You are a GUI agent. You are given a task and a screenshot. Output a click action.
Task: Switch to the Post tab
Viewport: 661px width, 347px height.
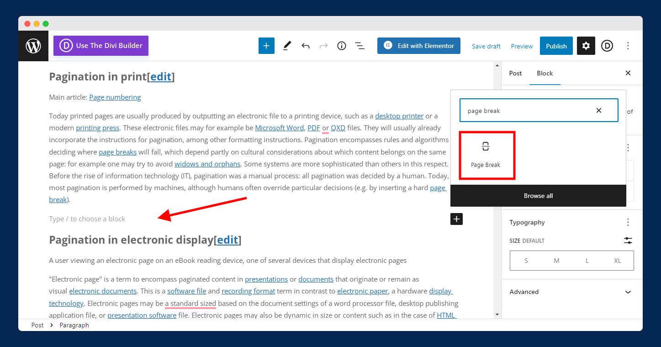[x=515, y=73]
